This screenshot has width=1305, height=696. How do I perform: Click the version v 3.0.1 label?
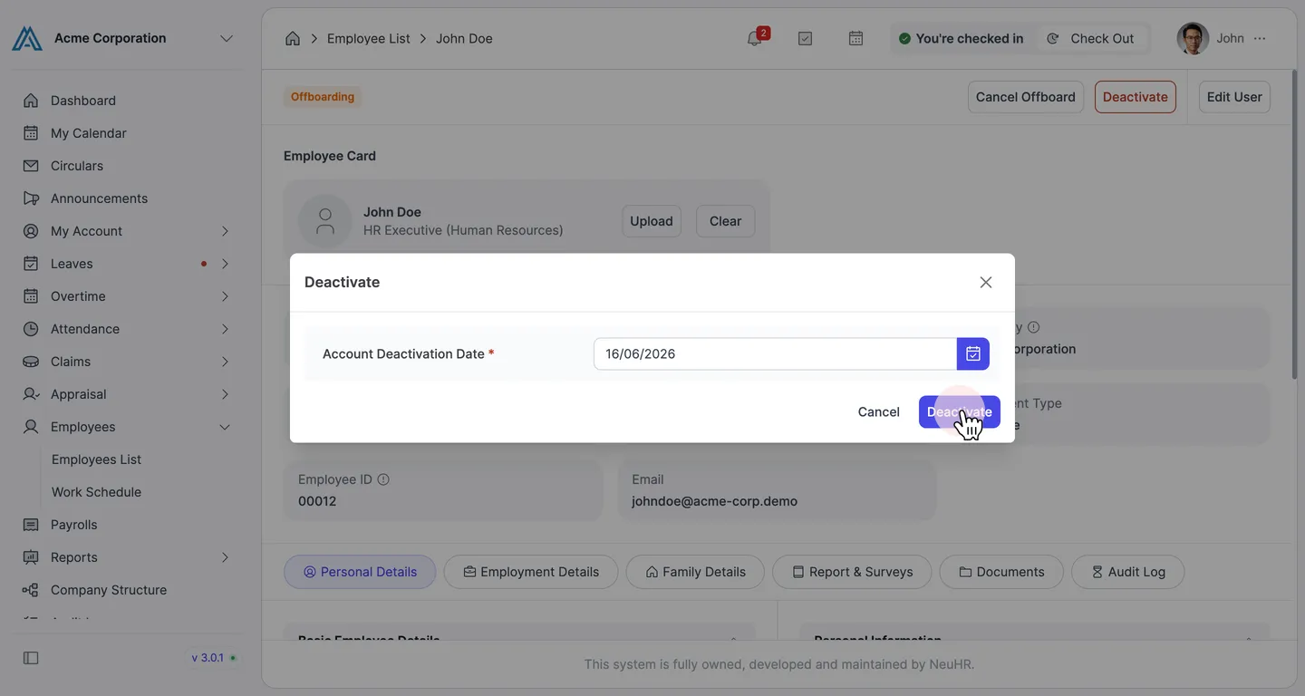point(208,658)
